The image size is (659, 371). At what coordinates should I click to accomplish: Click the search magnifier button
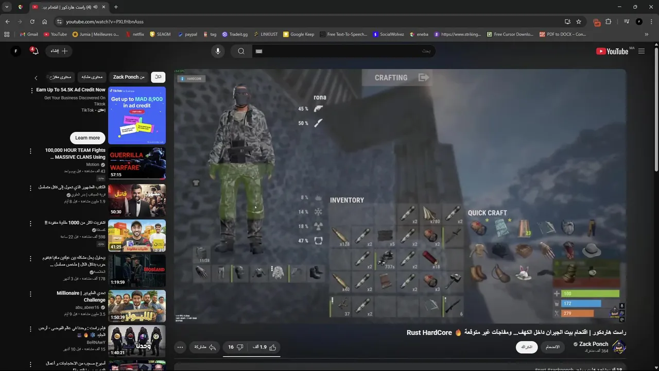[x=241, y=51]
